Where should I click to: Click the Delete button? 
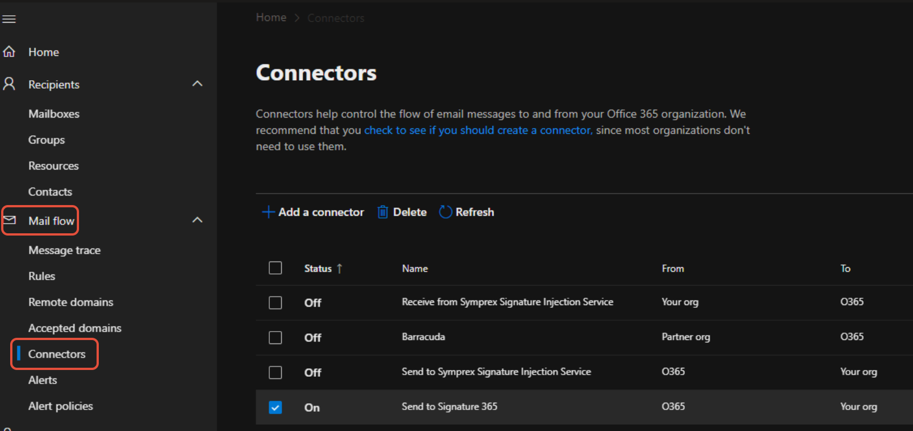click(x=402, y=212)
